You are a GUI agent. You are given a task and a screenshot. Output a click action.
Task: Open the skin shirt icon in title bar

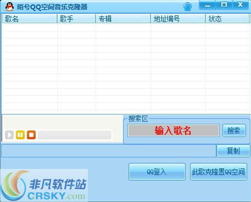click(x=187, y=7)
